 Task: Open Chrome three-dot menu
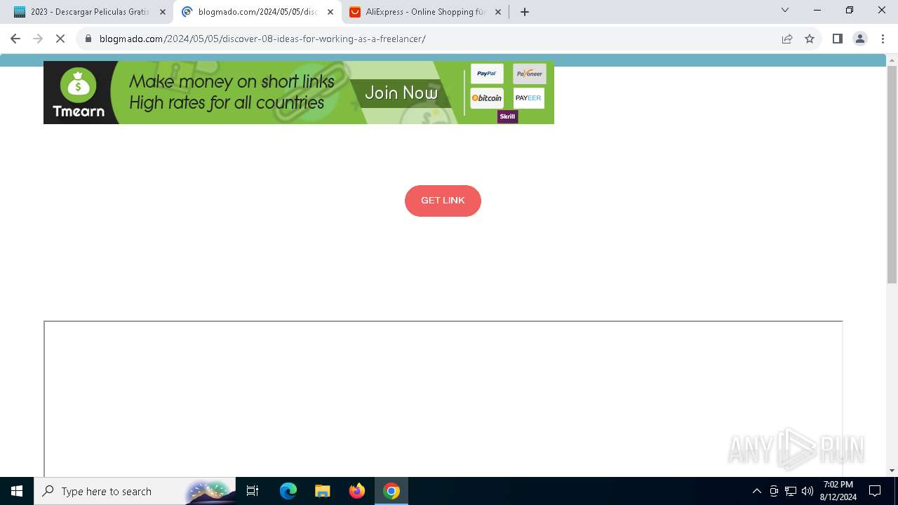click(x=883, y=39)
